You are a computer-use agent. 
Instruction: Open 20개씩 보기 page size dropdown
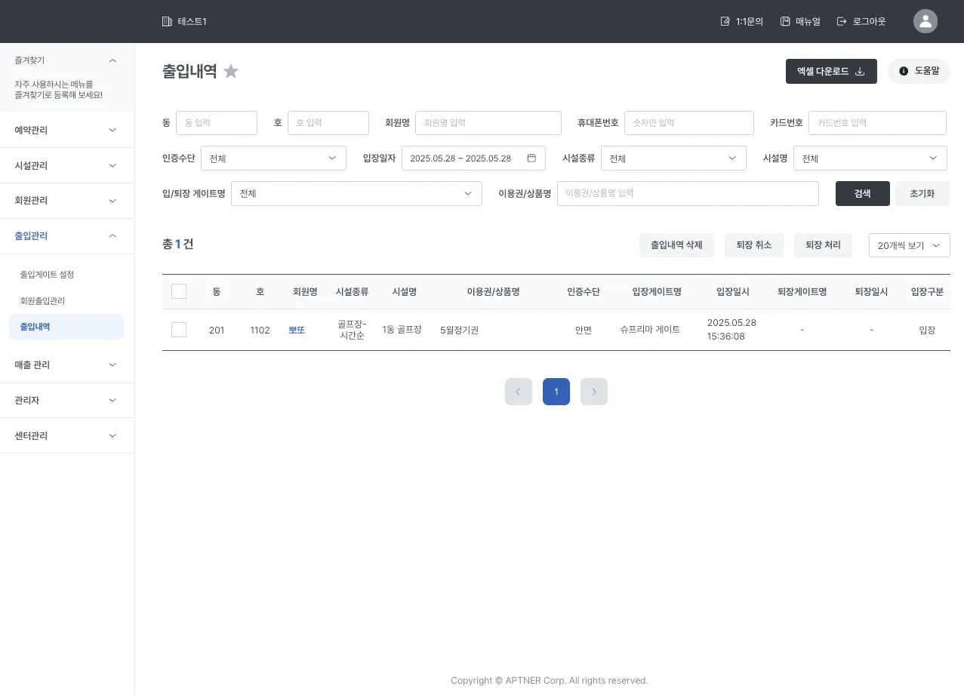[910, 245]
